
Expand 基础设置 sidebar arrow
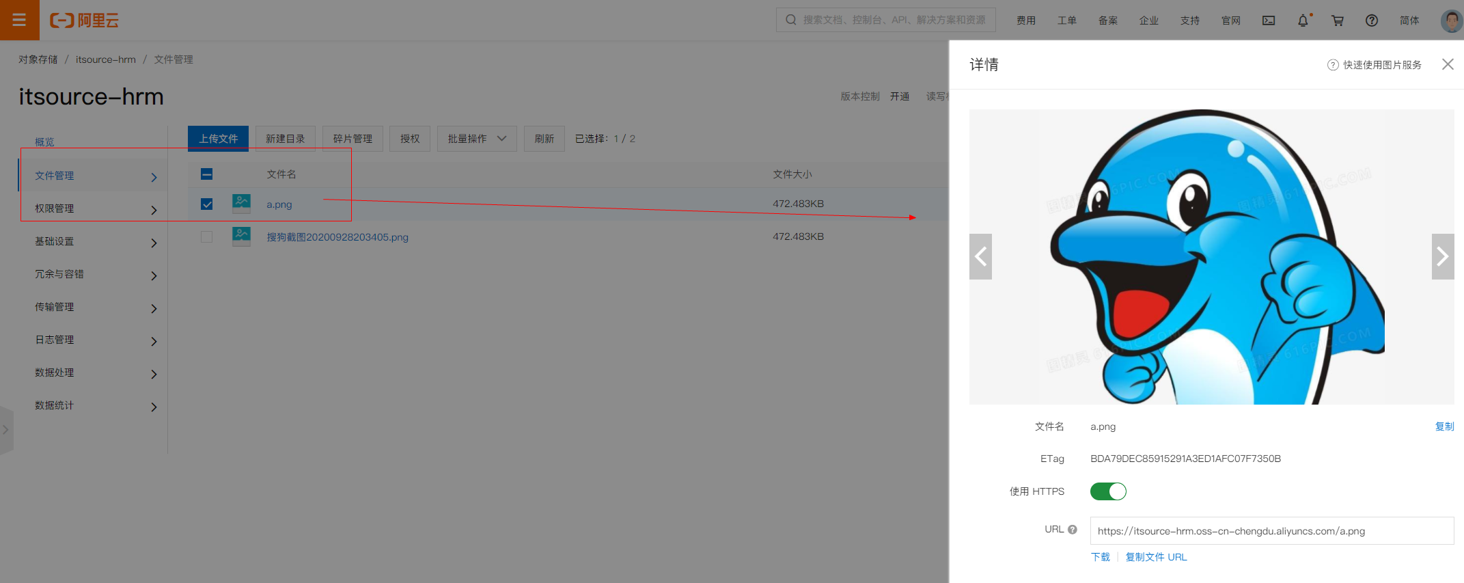(x=154, y=243)
